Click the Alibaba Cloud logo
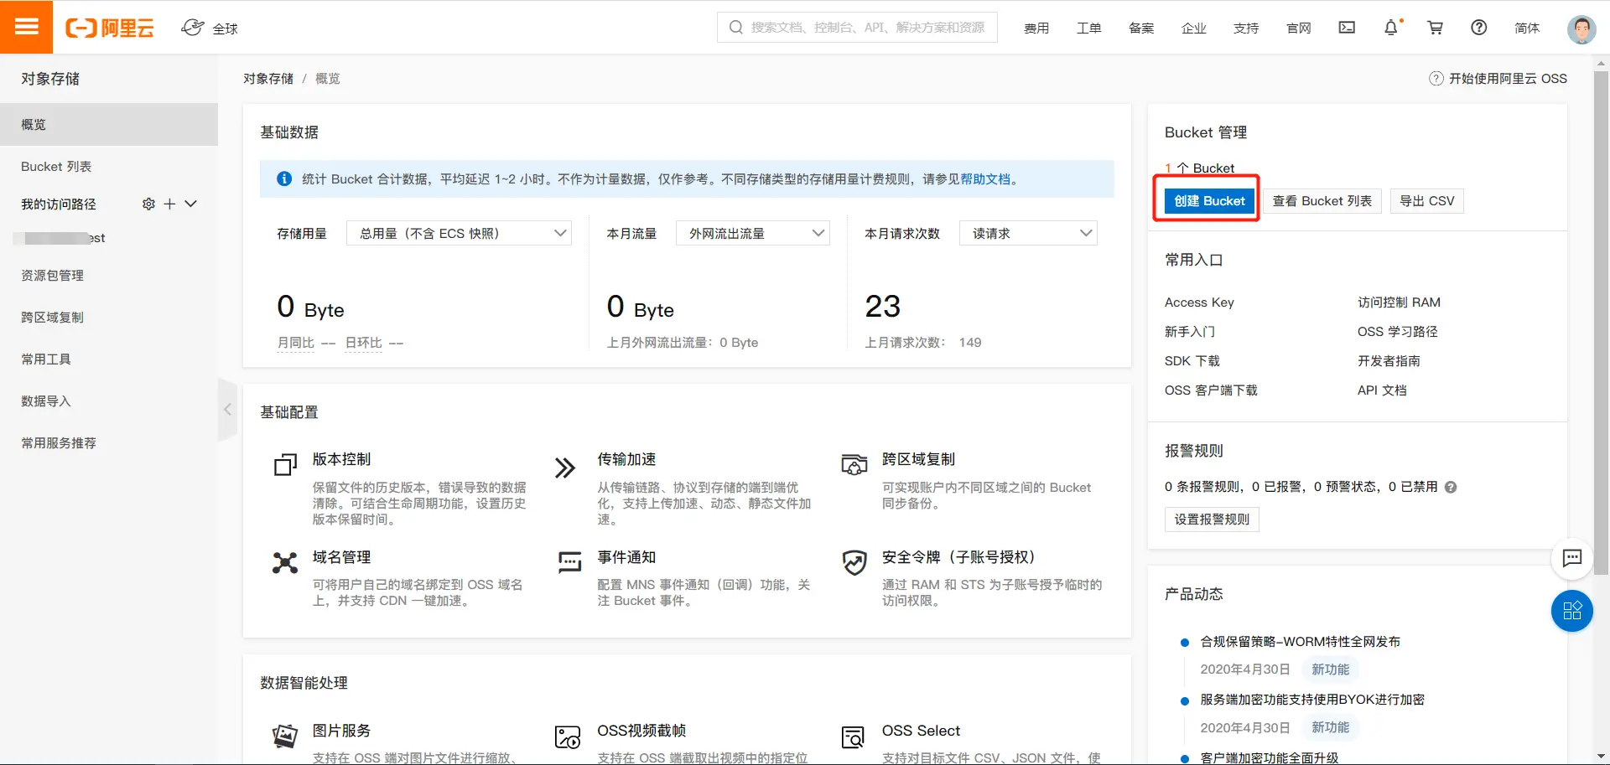Viewport: 1610px width, 765px height. tap(110, 28)
